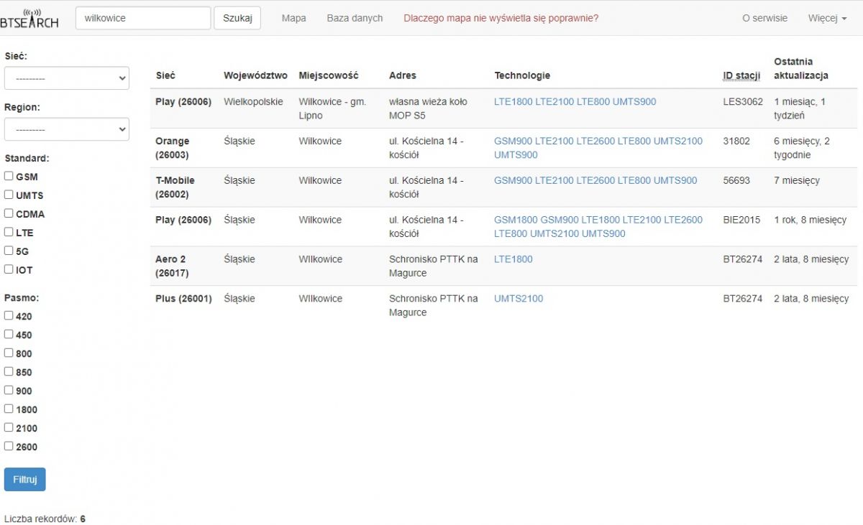Select the Orange (26003) network cell
The width and height of the screenshot is (863, 525).
click(x=173, y=148)
